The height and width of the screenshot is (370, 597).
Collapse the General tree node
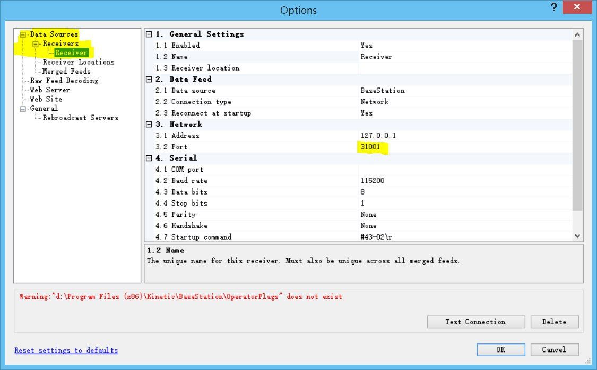pos(23,109)
